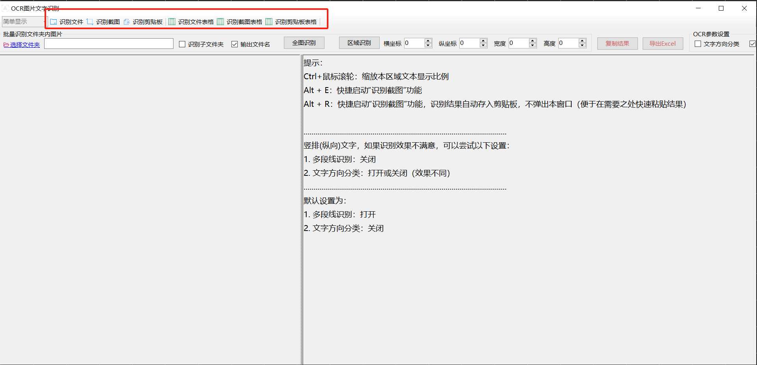Click the line 1. 多段线识别：关闭
The image size is (757, 365).
click(340, 159)
